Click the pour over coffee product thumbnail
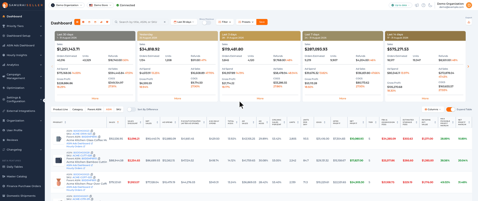This screenshot has height=201, width=478. pyautogui.click(x=58, y=182)
